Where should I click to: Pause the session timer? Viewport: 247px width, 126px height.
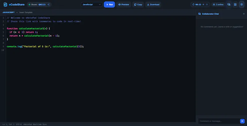click(x=203, y=5)
